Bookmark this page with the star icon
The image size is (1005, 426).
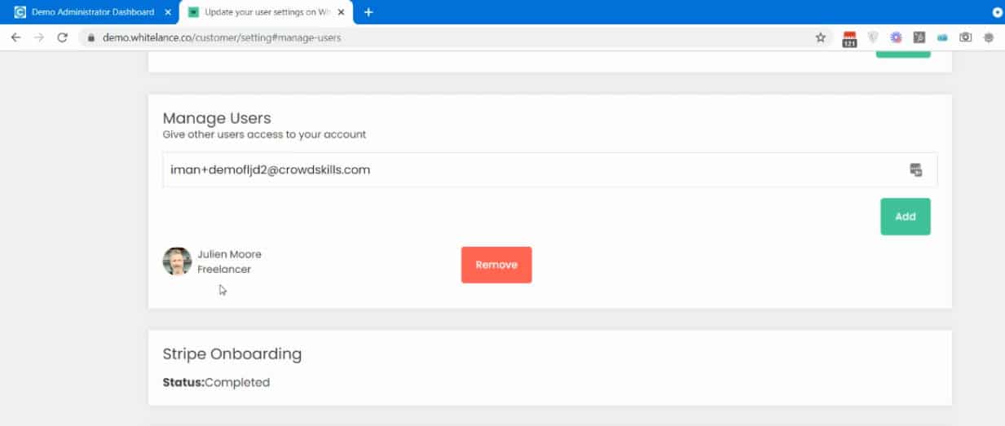tap(821, 37)
